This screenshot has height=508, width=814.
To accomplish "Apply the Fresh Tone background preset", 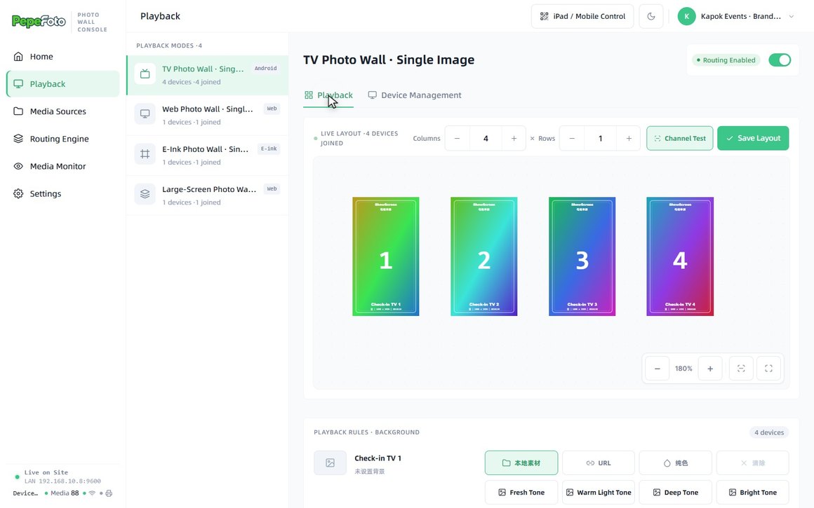I will coord(521,493).
